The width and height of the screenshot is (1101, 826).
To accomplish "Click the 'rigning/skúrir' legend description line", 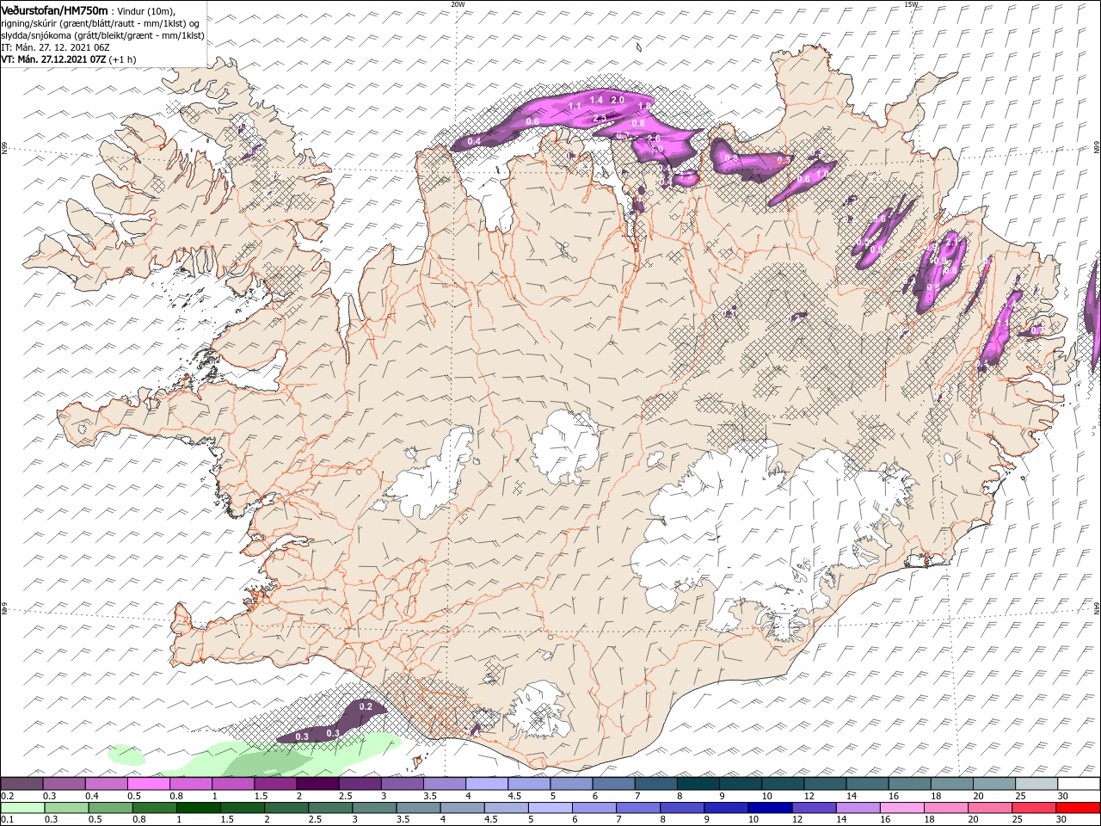I will click(x=100, y=23).
